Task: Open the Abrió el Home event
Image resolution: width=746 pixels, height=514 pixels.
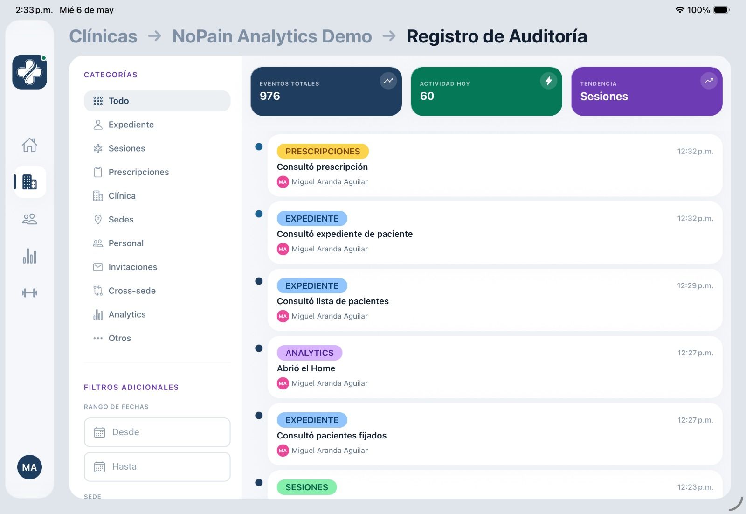Action: (x=495, y=367)
